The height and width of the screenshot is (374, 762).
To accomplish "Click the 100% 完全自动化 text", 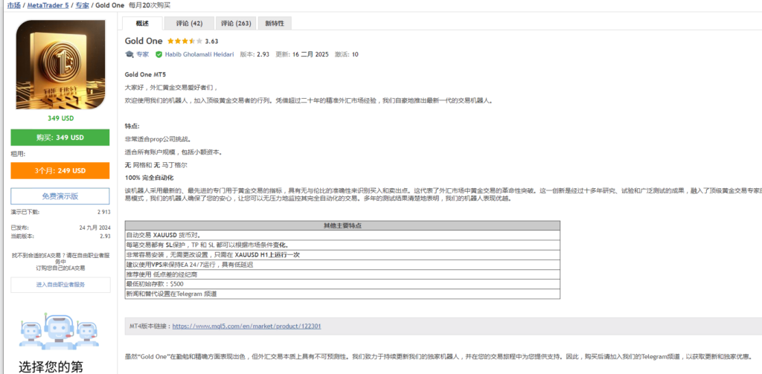I will (x=149, y=177).
